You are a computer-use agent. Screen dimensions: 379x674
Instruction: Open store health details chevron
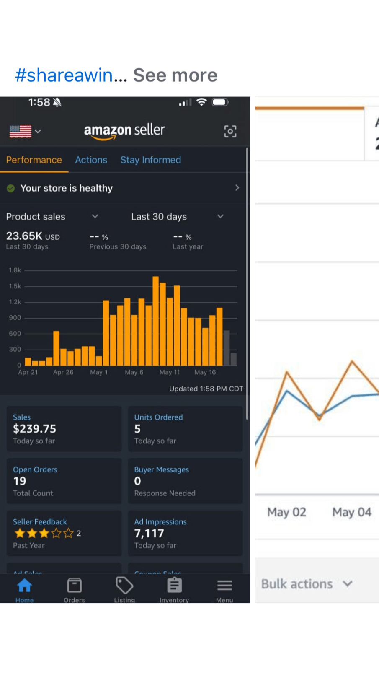click(237, 188)
